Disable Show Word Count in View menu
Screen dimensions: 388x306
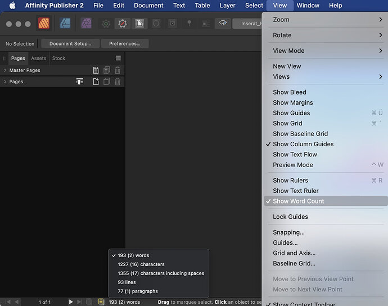click(298, 201)
